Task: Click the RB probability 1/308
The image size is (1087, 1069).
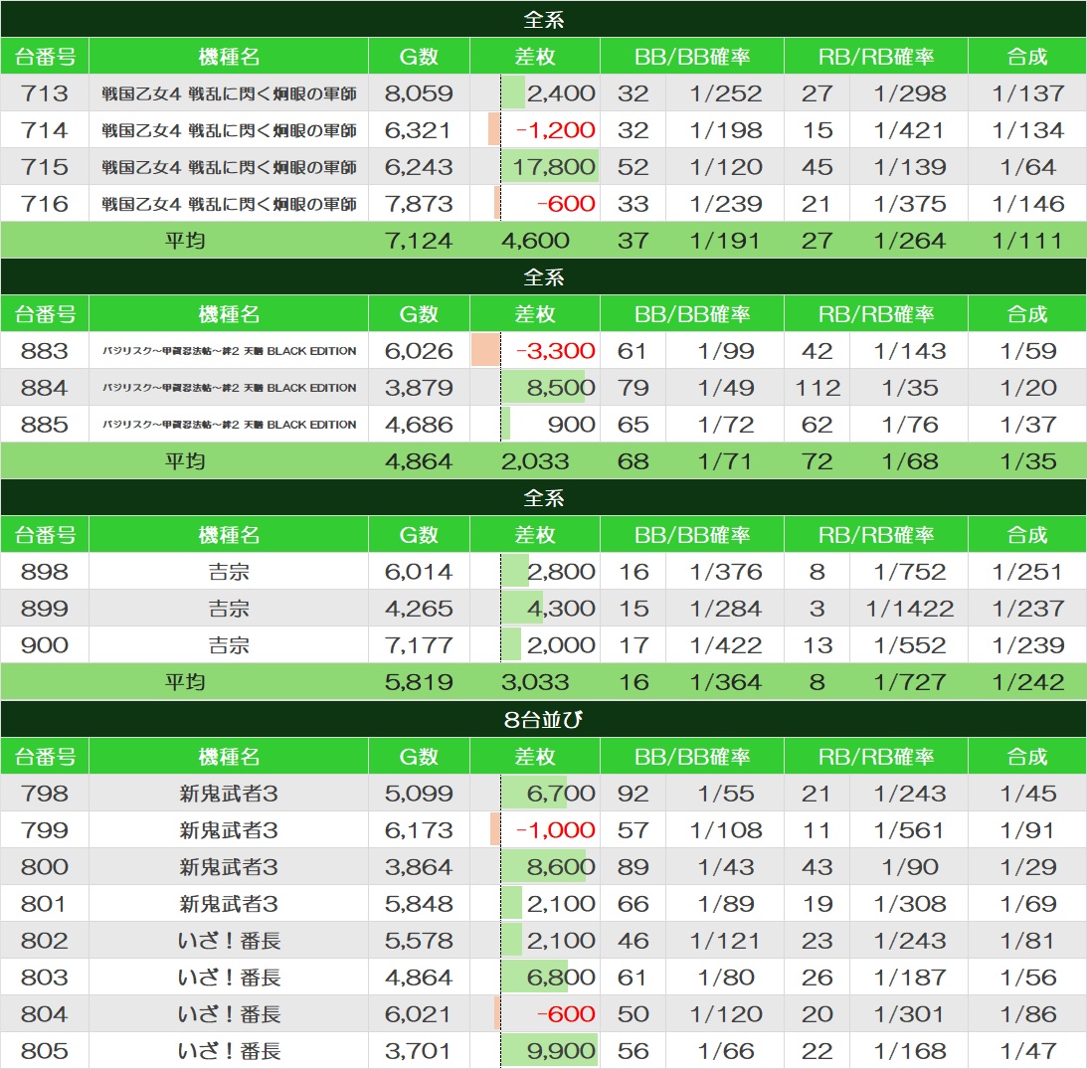Action: coord(910,903)
